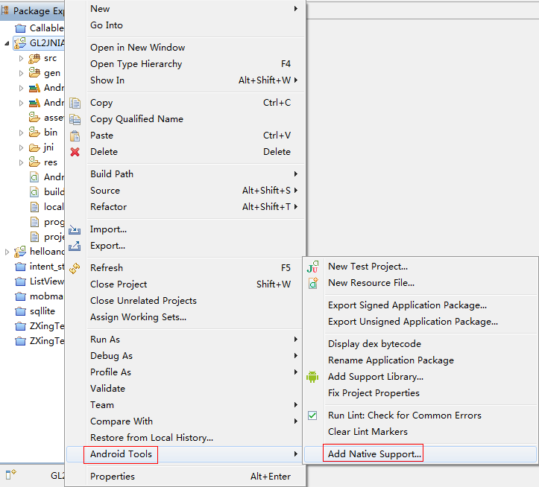This screenshot has height=487, width=539.
Task: Click the Paste clipboard icon
Action: [75, 136]
